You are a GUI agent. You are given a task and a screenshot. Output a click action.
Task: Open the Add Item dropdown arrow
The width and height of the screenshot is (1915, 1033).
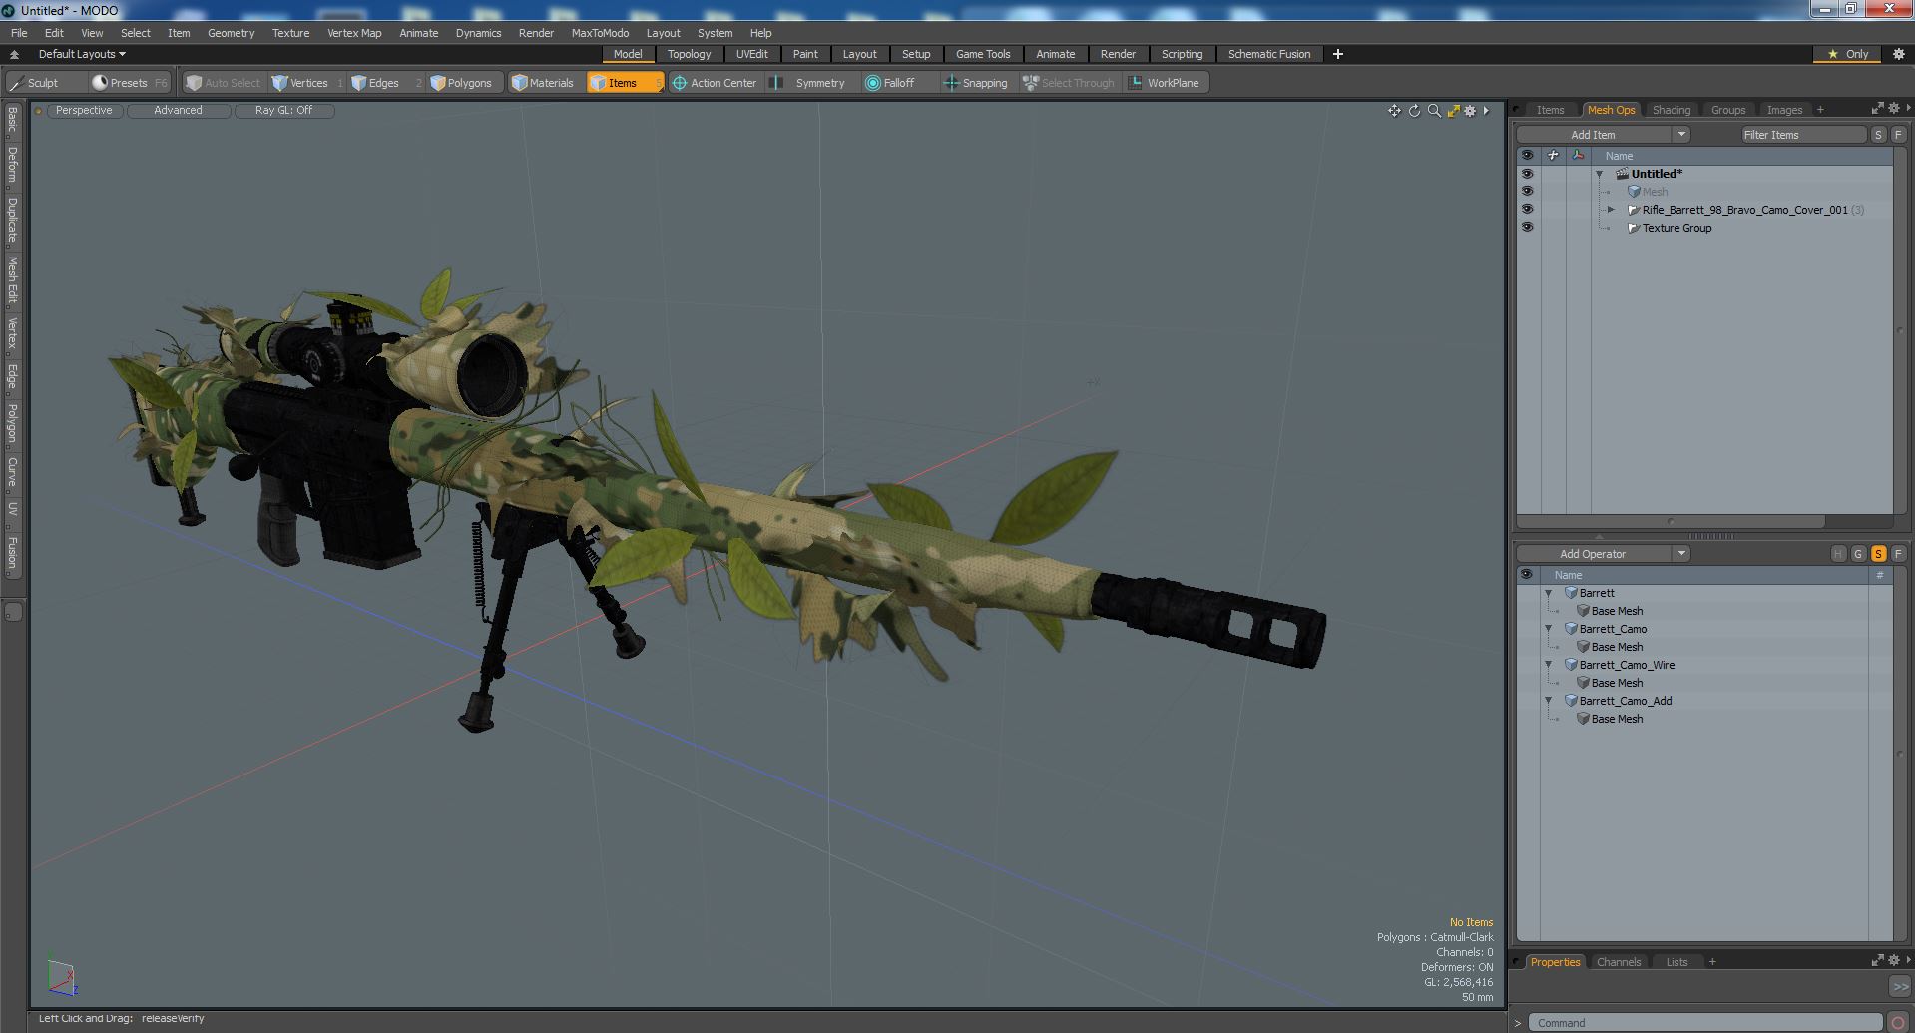pyautogui.click(x=1681, y=135)
